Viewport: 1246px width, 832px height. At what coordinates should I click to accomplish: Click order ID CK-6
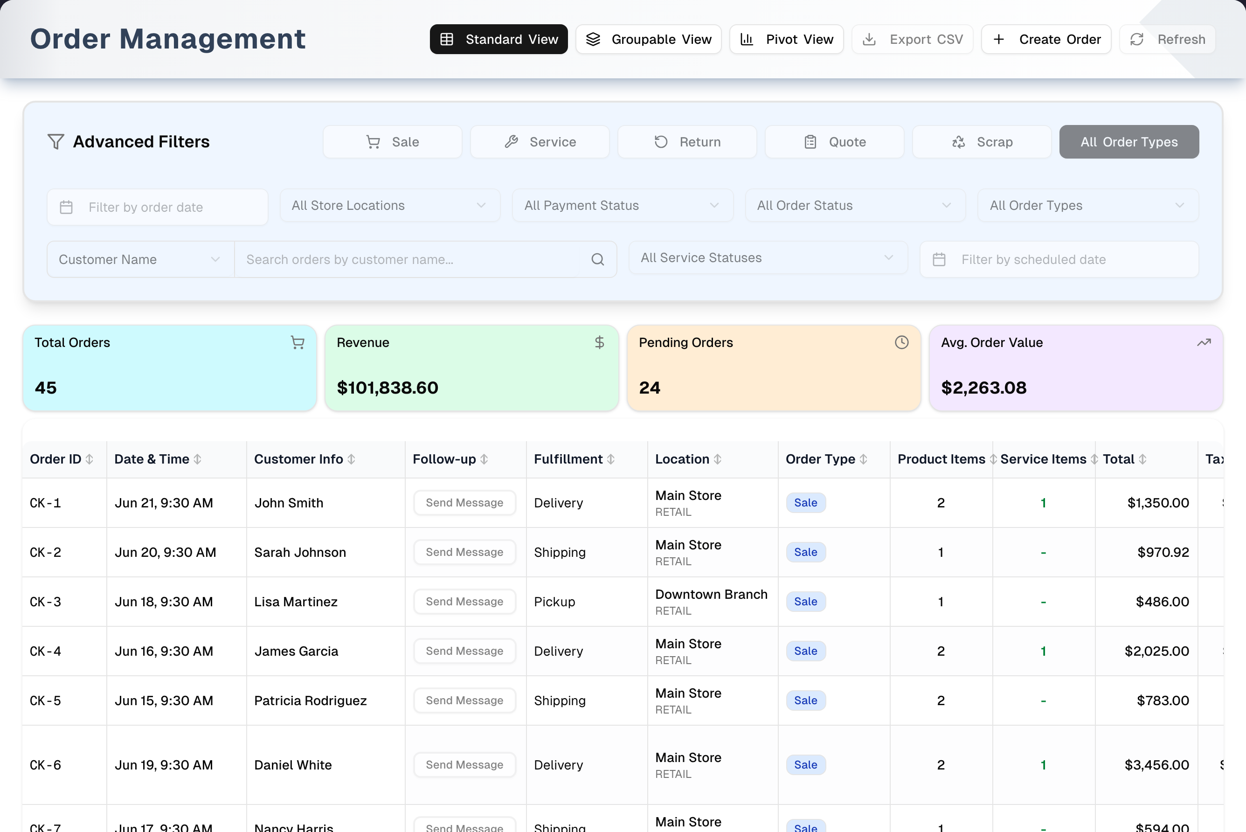click(46, 765)
